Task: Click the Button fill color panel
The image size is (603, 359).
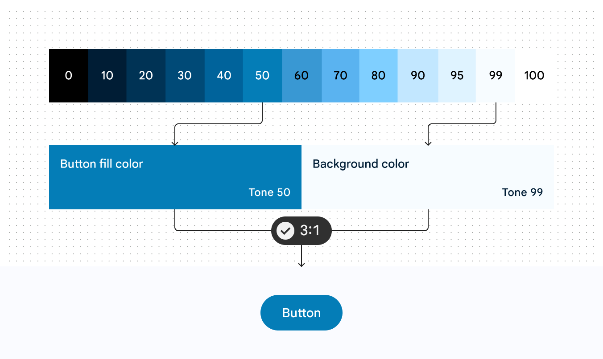Action: pyautogui.click(x=175, y=177)
